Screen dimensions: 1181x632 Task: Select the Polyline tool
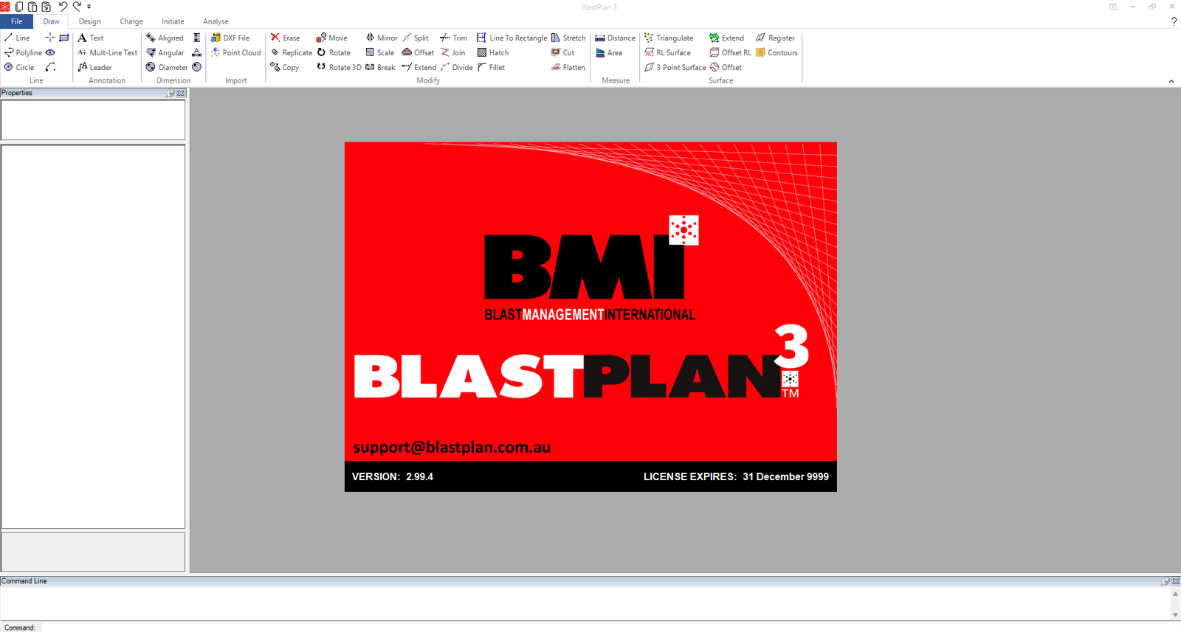click(x=23, y=52)
